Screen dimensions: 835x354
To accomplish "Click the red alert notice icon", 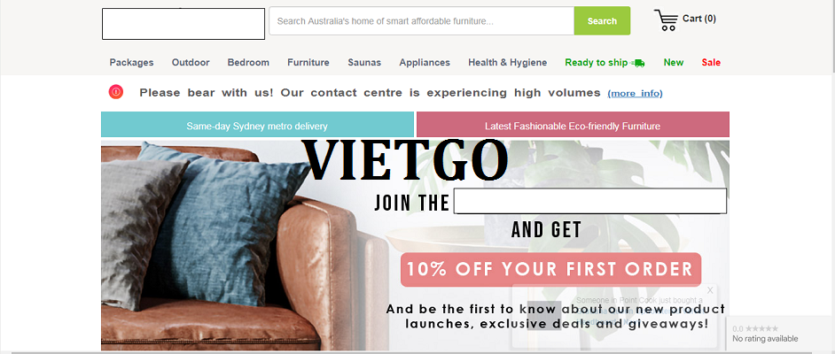I will coord(116,92).
